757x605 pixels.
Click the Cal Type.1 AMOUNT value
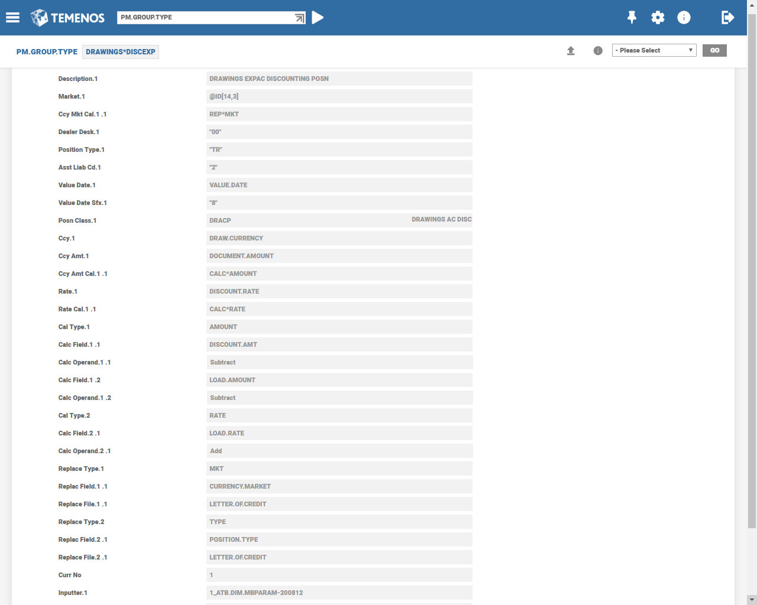coord(339,327)
